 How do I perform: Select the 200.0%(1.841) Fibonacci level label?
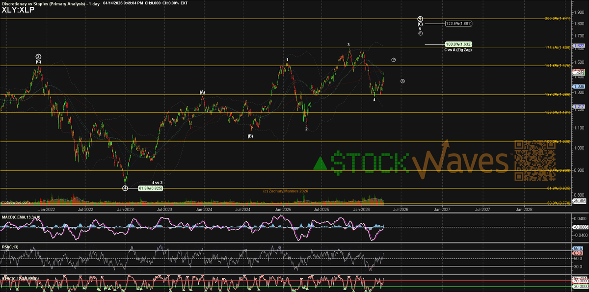[558, 18]
